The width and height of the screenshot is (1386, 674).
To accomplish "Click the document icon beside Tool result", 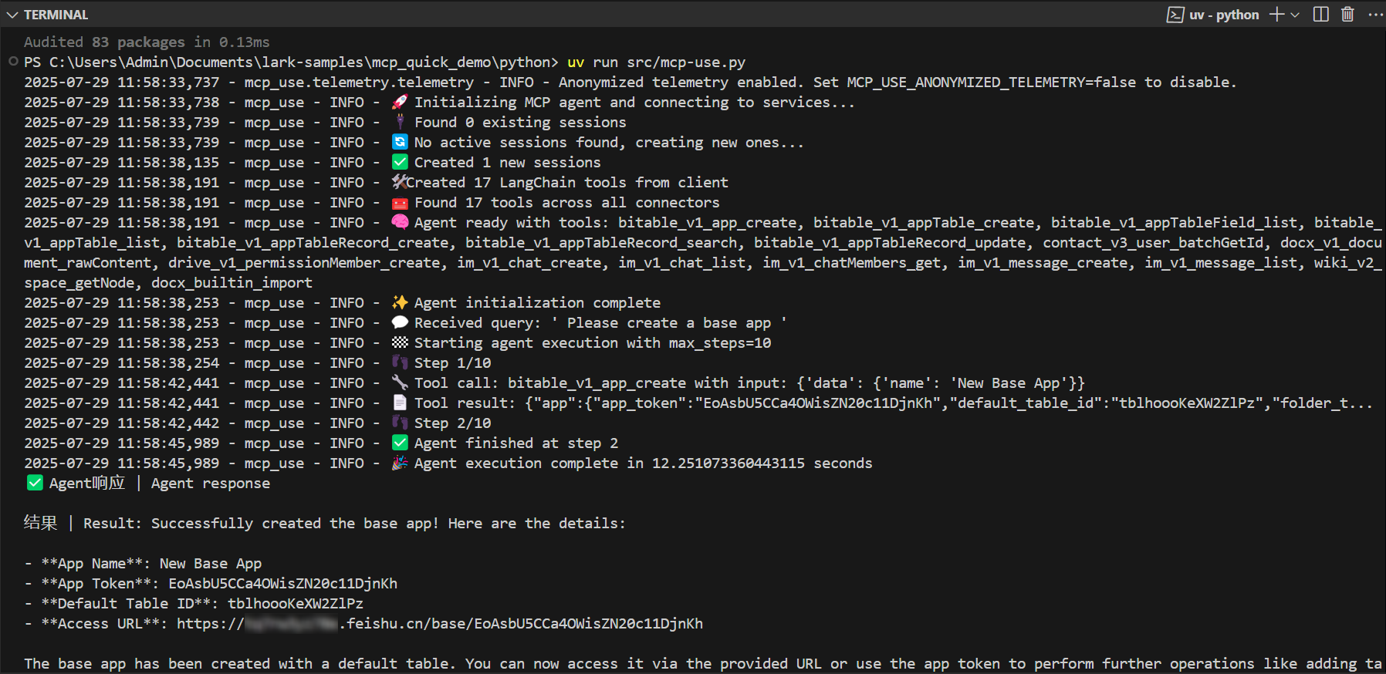I will [400, 403].
